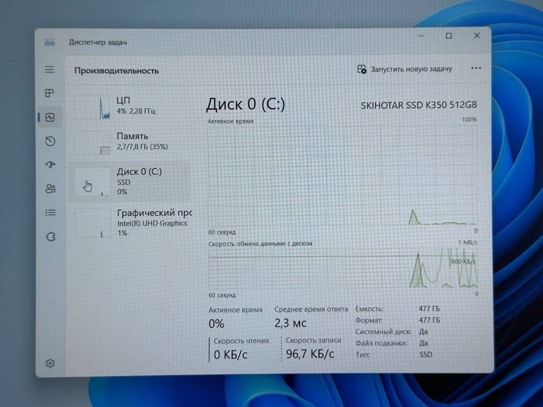Viewport: 543px width, 407px height.
Task: Click the Диск 0 (C:) heading
Action: [x=246, y=104]
